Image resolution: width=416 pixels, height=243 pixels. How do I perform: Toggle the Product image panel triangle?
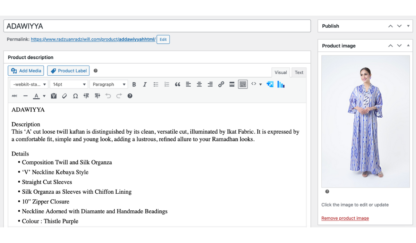(408, 45)
